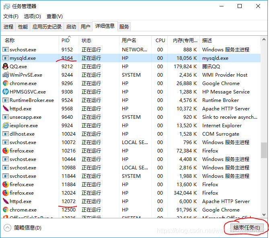Sort by the CPU column header
Screen dimensions: 269x238
pyautogui.click(x=159, y=41)
